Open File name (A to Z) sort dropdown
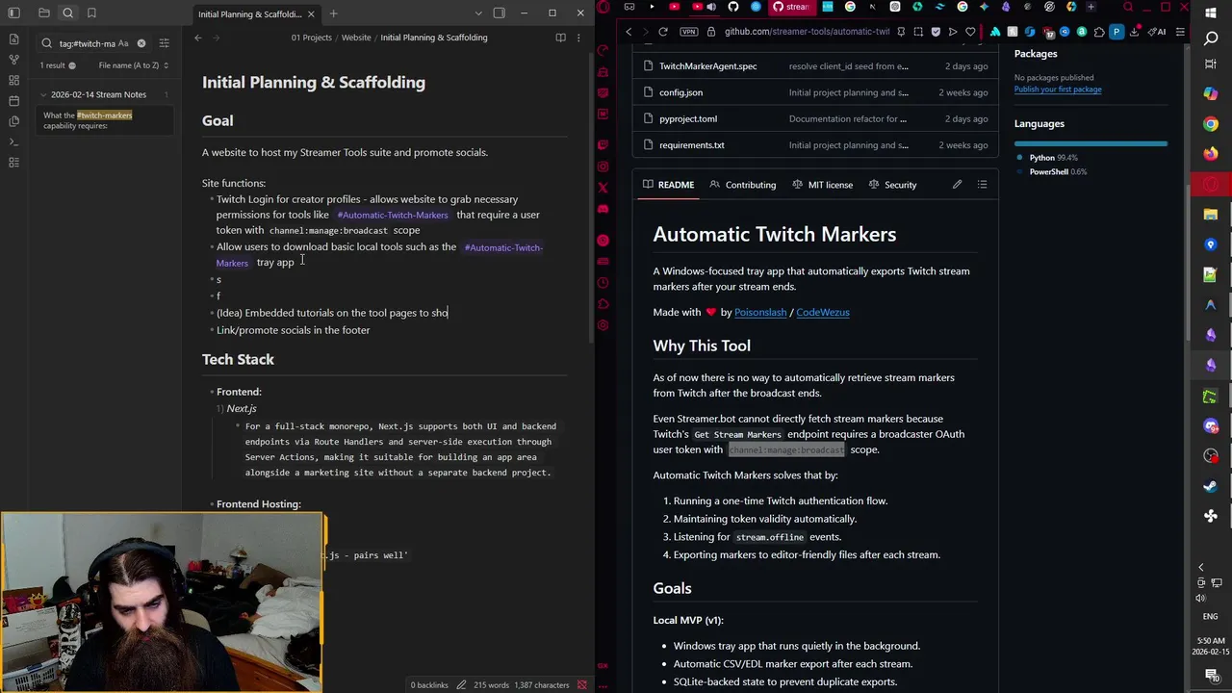The image size is (1232, 693). click(x=134, y=65)
